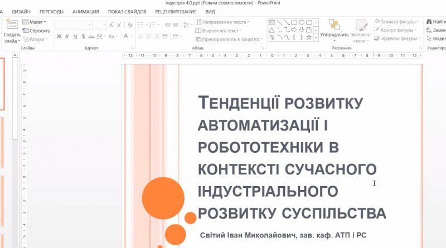Viewport: 446px width, 248px height.
Task: Toggle bold Ж formatting
Action: pos(59,37)
